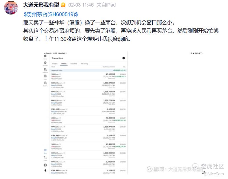Click the 1,329.97 CNH price
This screenshot has width=228, height=179.
click(x=109, y=127)
